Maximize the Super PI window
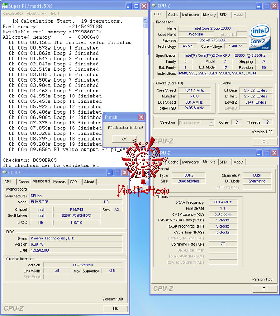Screen dimensions: 280x316 tap(136, 6)
